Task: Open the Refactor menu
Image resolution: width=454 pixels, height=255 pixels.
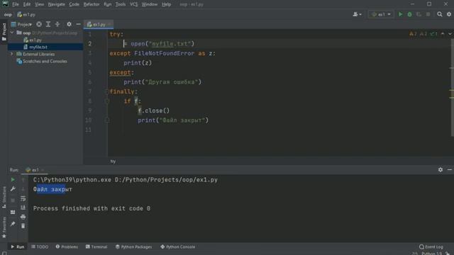Action: (x=92, y=4)
